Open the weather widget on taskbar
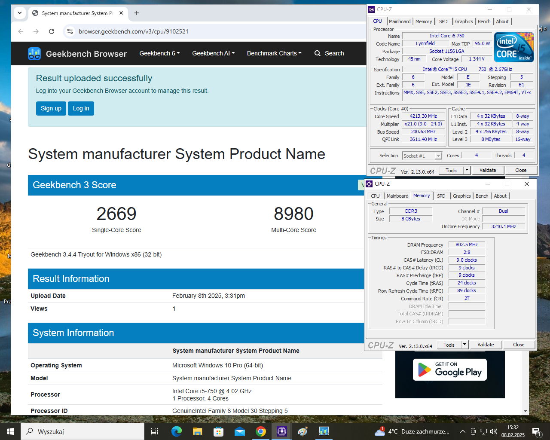This screenshot has height=440, width=550. [412, 431]
